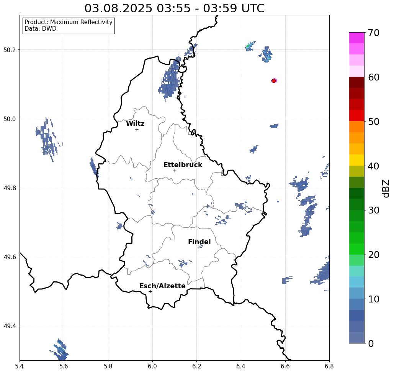394x373 pixels.
Task: Click the colorbar tick label 0
Action: point(371,343)
